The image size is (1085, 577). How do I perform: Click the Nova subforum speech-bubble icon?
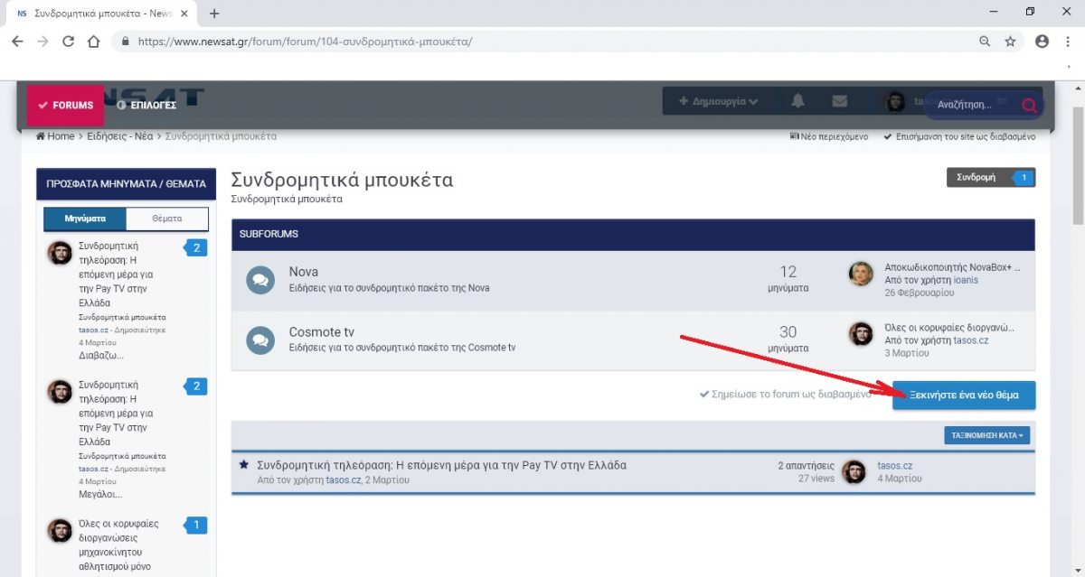[x=259, y=280]
